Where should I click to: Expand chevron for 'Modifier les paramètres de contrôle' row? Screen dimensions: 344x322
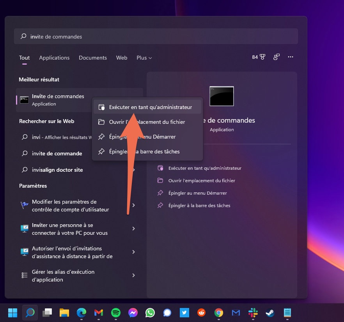coord(134,205)
